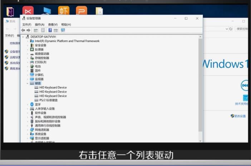The width and height of the screenshot is (251, 166).
Task: Click the Device Manager vertical scrollbar
Action: 200,89
